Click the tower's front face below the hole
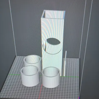 (52, 61)
